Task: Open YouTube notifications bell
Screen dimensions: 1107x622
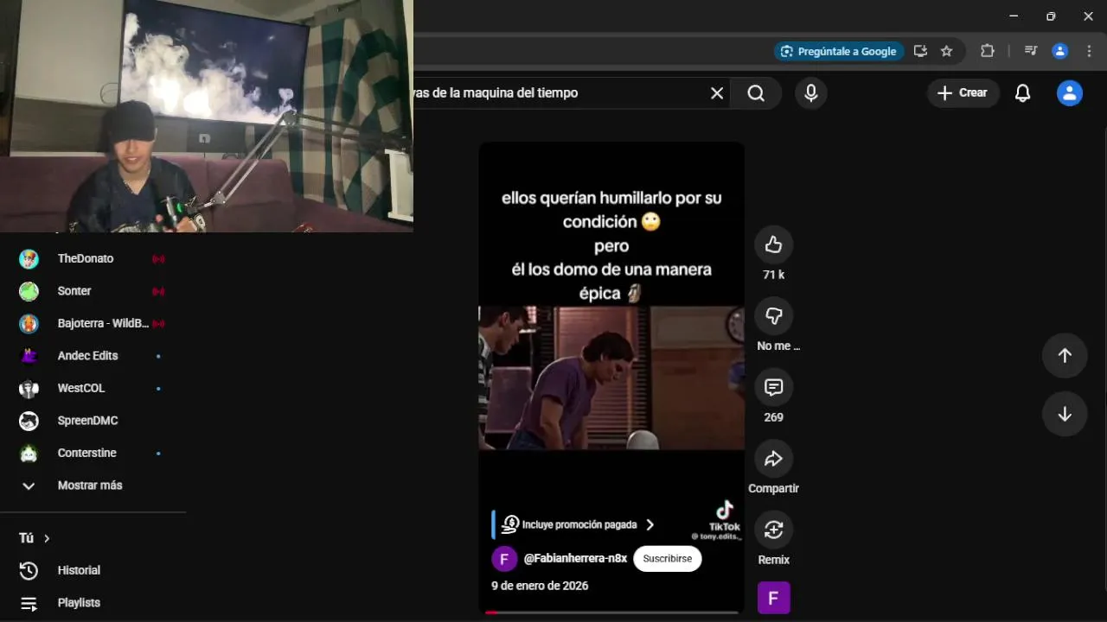Action: 1022,93
